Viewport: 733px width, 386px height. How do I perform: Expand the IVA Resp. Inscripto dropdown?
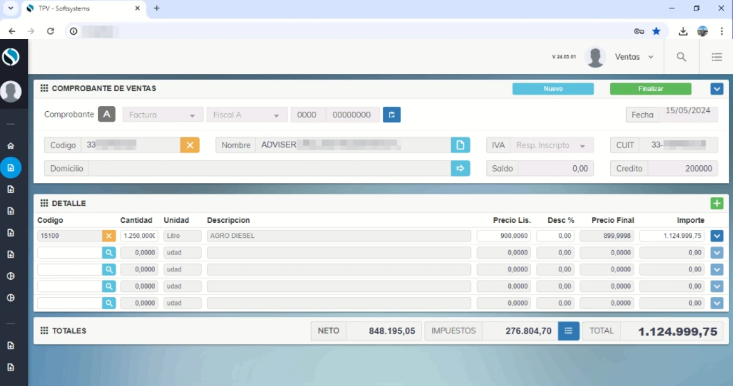coord(550,145)
